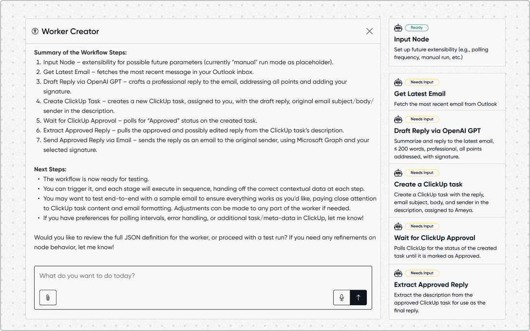Click the Ready badge on Input Node
Screen dimensions: 530x331
[x=417, y=28]
